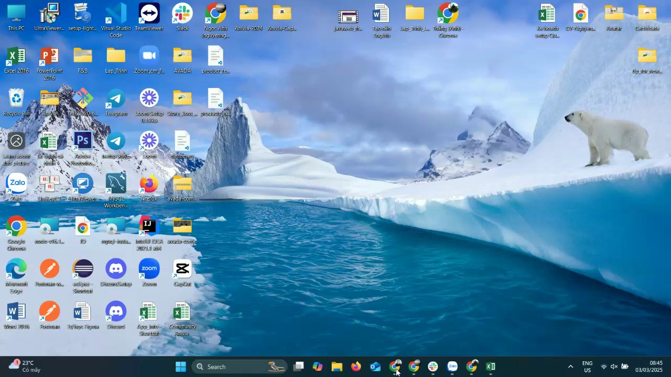Select the Excel 2016 desktop shortcut
Screen dimensions: 671x377
(16, 60)
